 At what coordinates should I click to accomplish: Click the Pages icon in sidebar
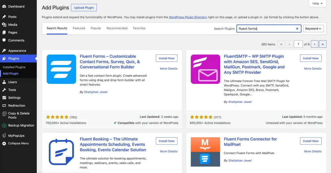[x=4, y=33]
